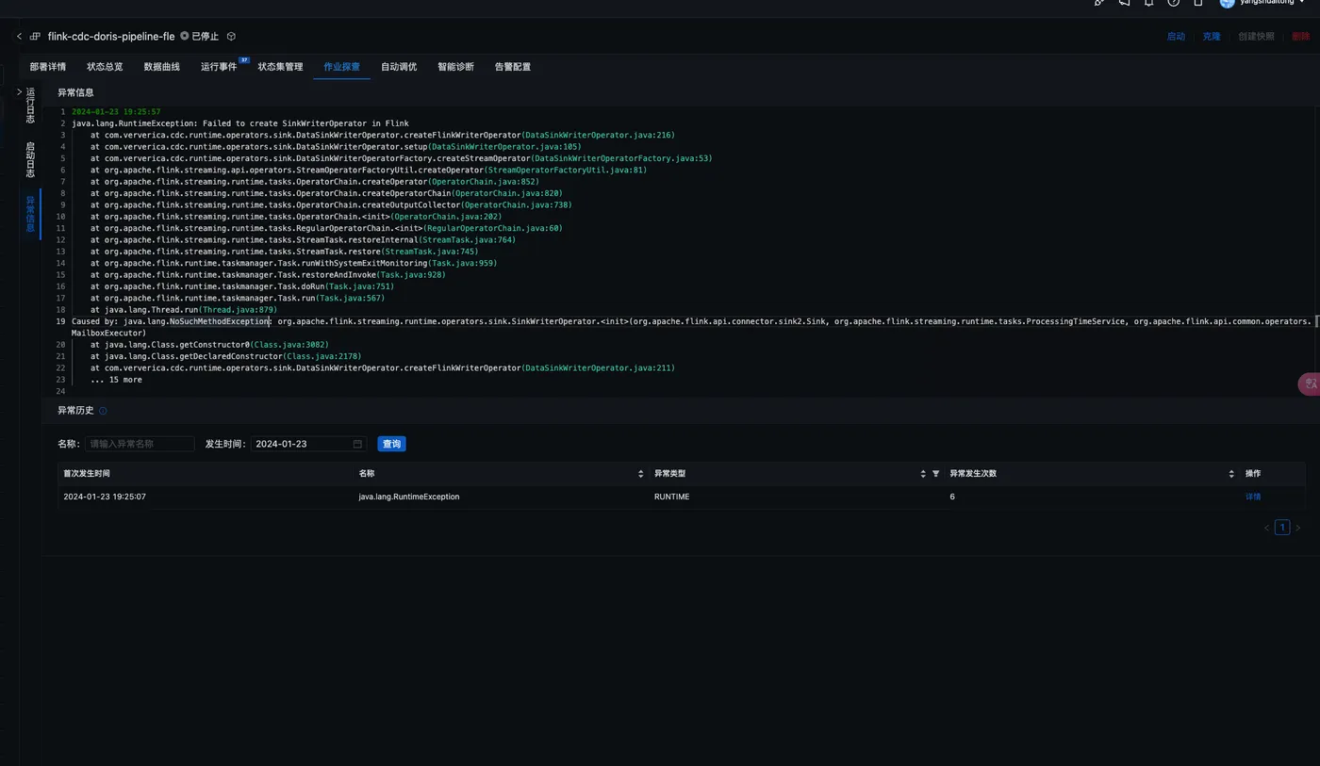The image size is (1320, 766).
Task: Open 详情 link for java.lang.RuntimeException row
Action: pos(1253,497)
